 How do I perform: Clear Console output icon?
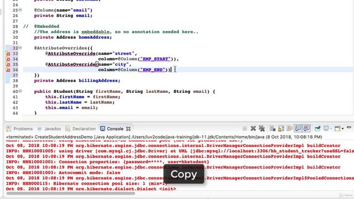[273, 128]
